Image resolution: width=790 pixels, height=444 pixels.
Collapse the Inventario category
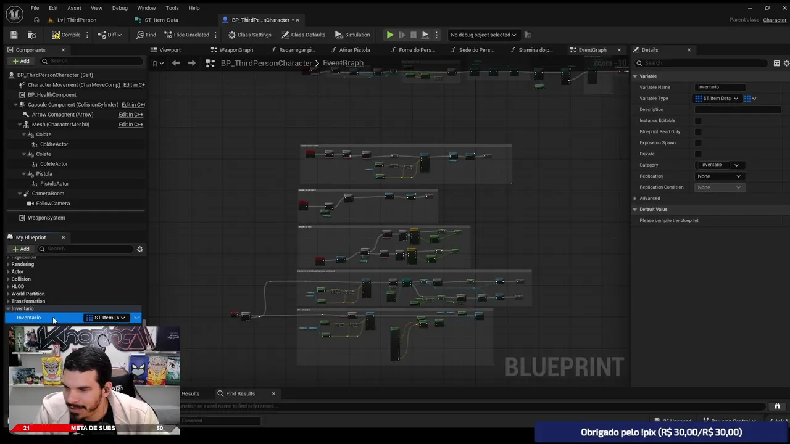[x=9, y=309]
